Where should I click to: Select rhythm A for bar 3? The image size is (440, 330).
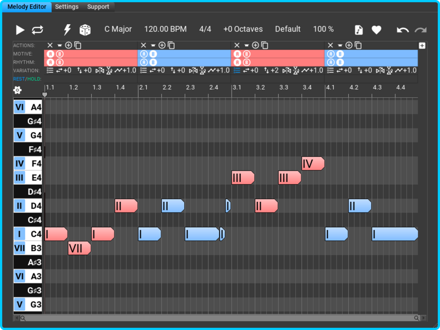coord(237,62)
